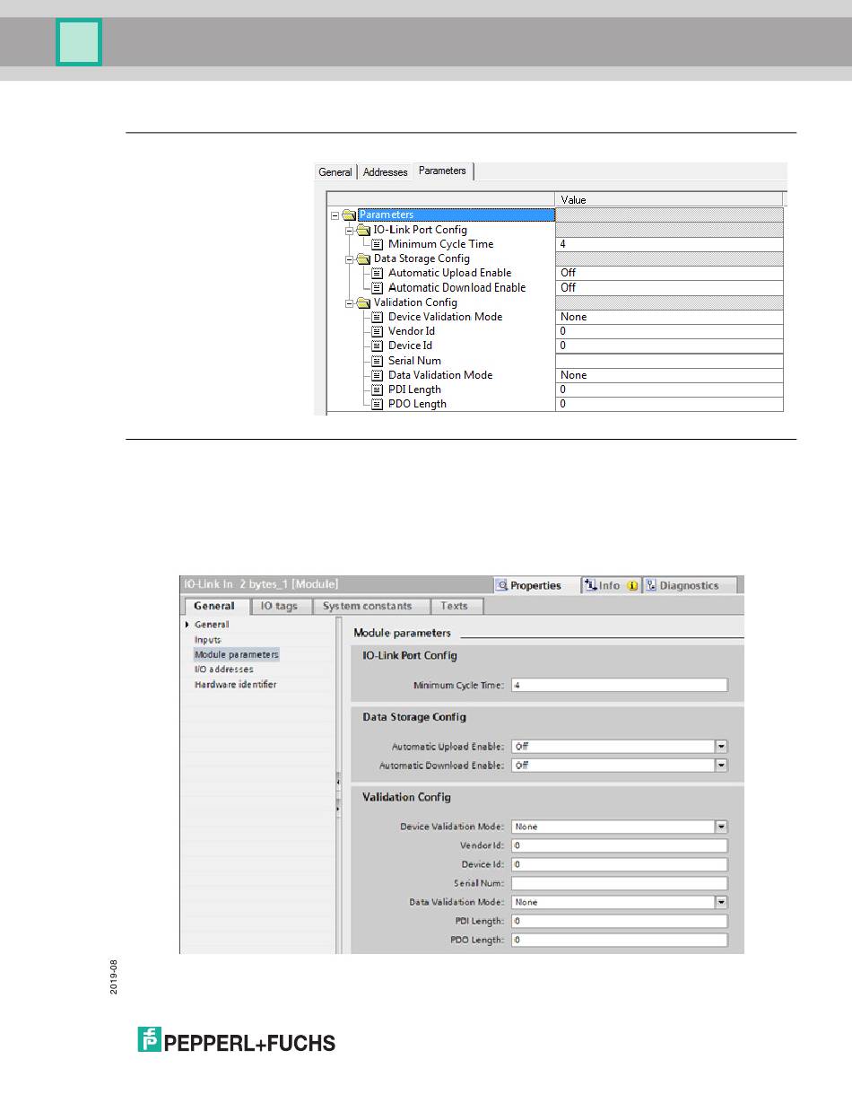
Task: Click the PDI Length input field
Action: [x=620, y=921]
